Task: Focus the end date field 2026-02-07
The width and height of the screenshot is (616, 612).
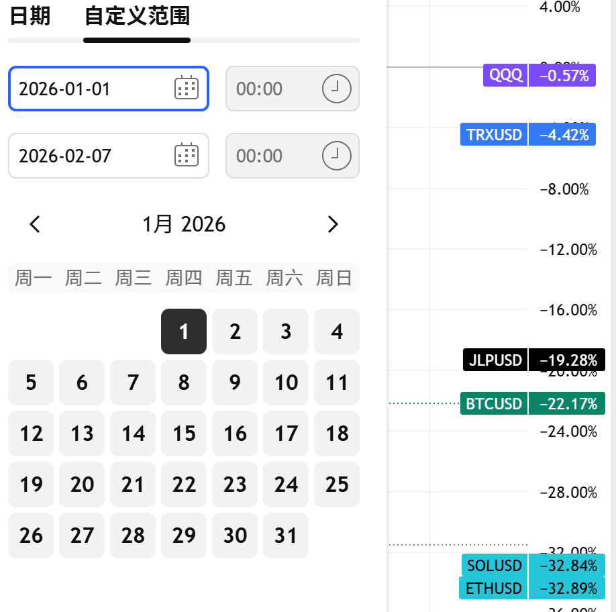Action: click(x=87, y=156)
